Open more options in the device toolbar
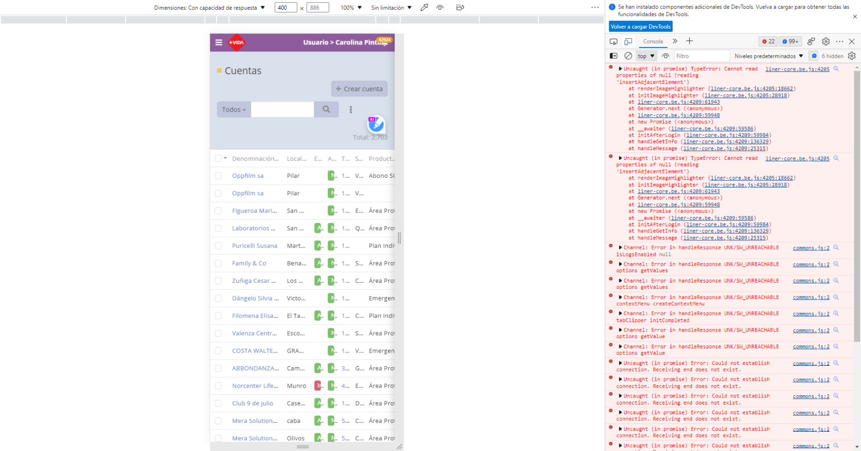This screenshot has height=451, width=861. coord(595,7)
